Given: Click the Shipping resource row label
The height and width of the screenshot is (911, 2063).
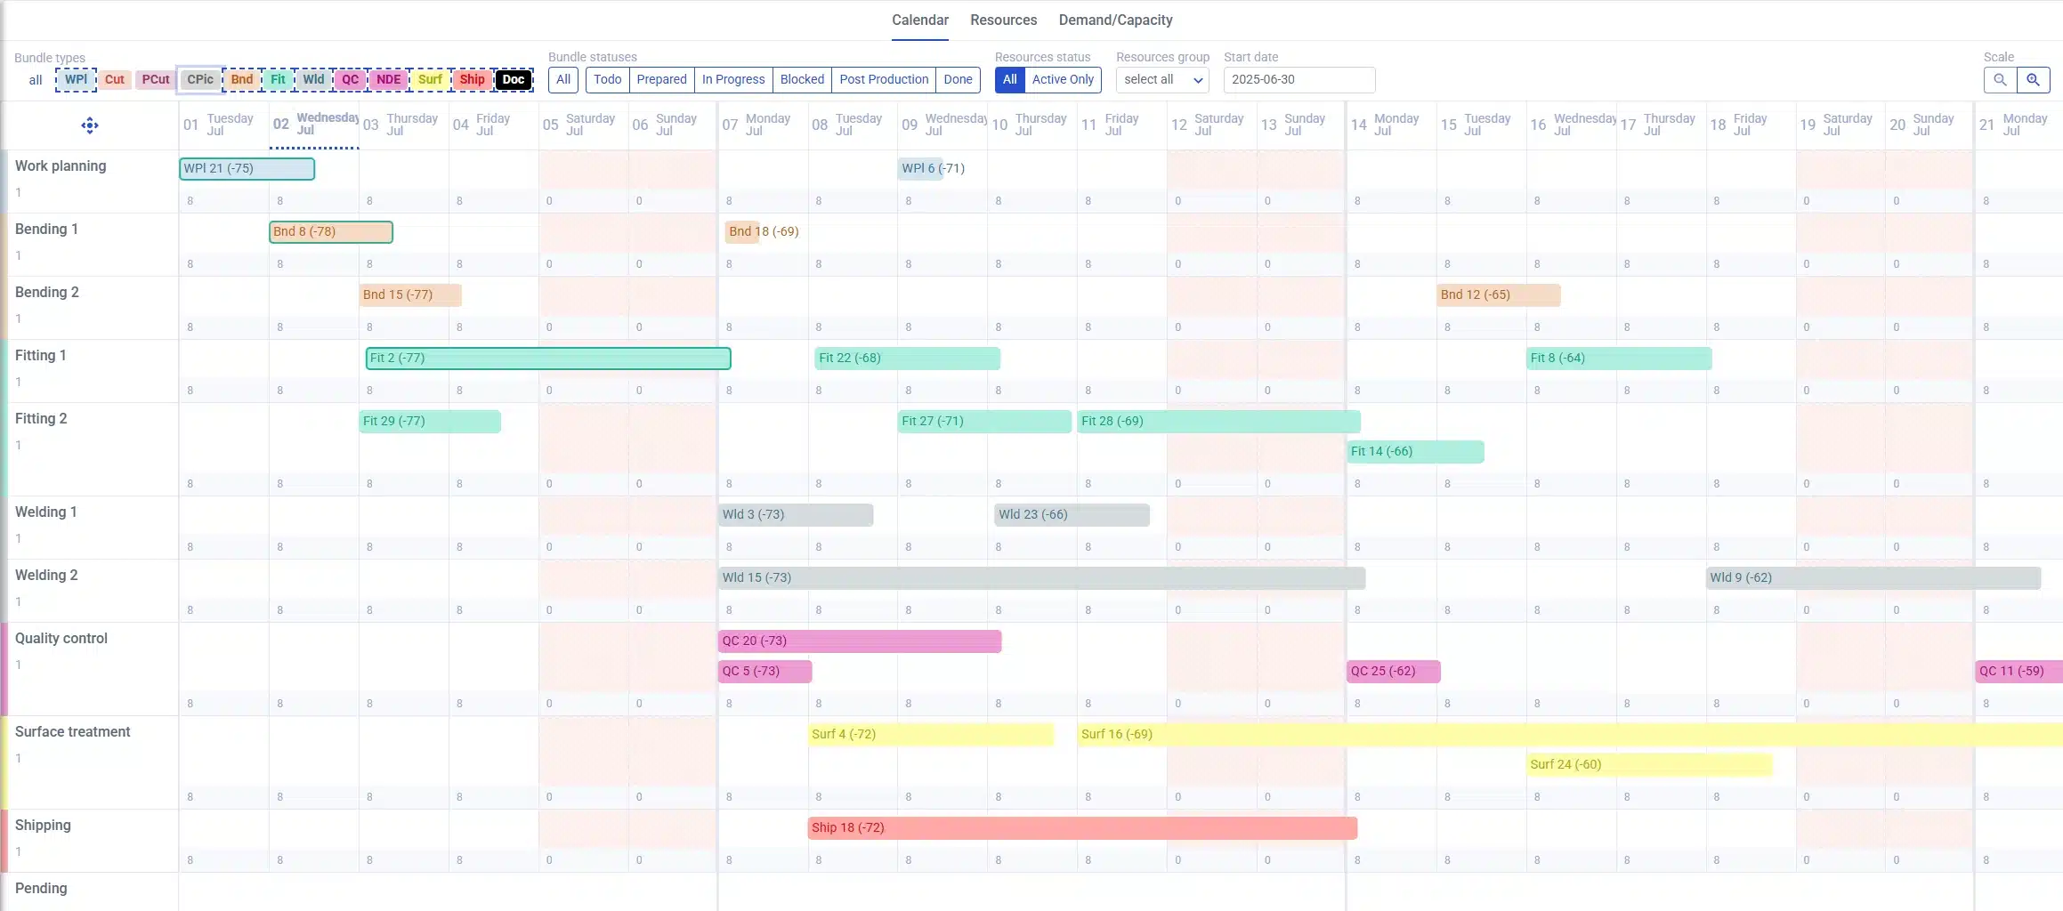Looking at the screenshot, I should point(43,826).
